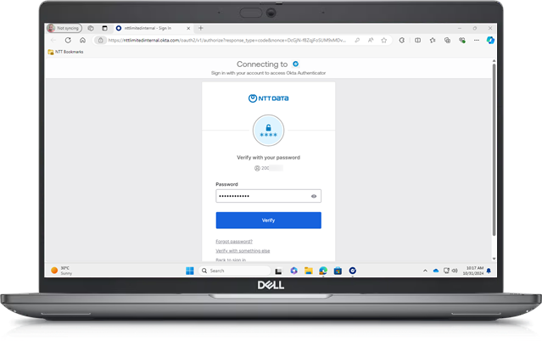Open the Windows Start menu
The width and height of the screenshot is (542, 341).
click(x=190, y=271)
